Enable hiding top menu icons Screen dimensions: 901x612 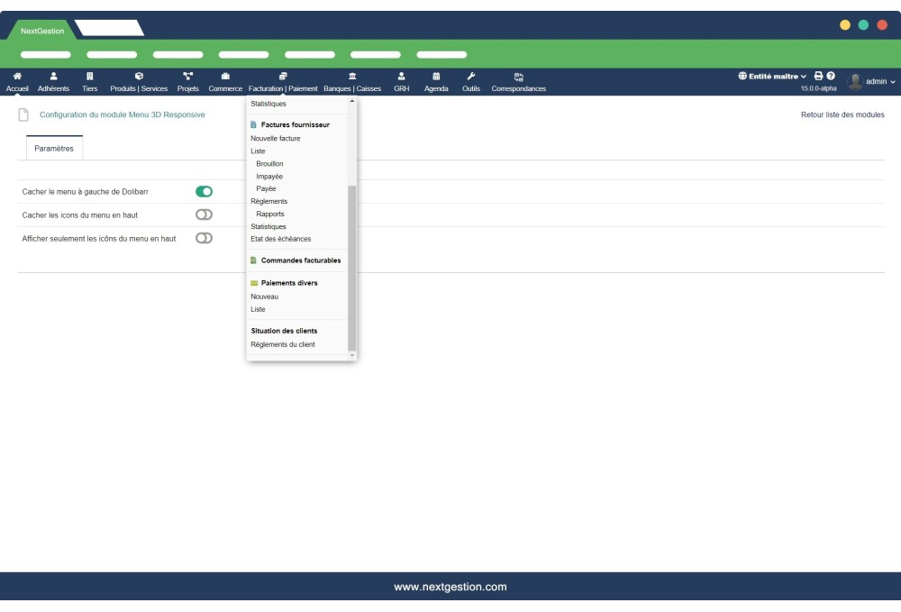205,215
